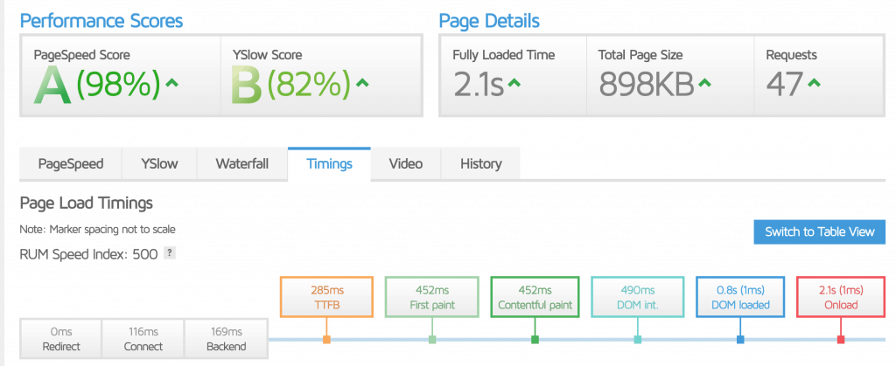Open the PageSpeed tab

click(x=71, y=163)
